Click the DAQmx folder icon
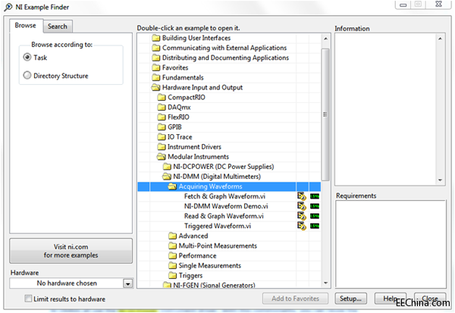 162,108
